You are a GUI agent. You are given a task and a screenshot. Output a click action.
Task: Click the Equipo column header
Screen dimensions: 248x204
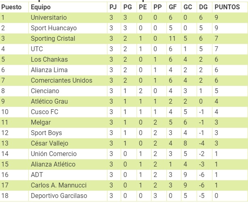[40, 7]
